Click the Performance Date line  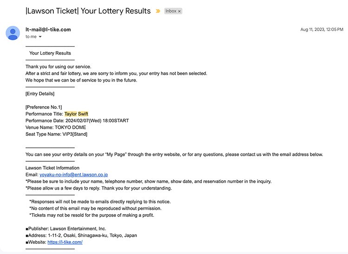tap(77, 121)
